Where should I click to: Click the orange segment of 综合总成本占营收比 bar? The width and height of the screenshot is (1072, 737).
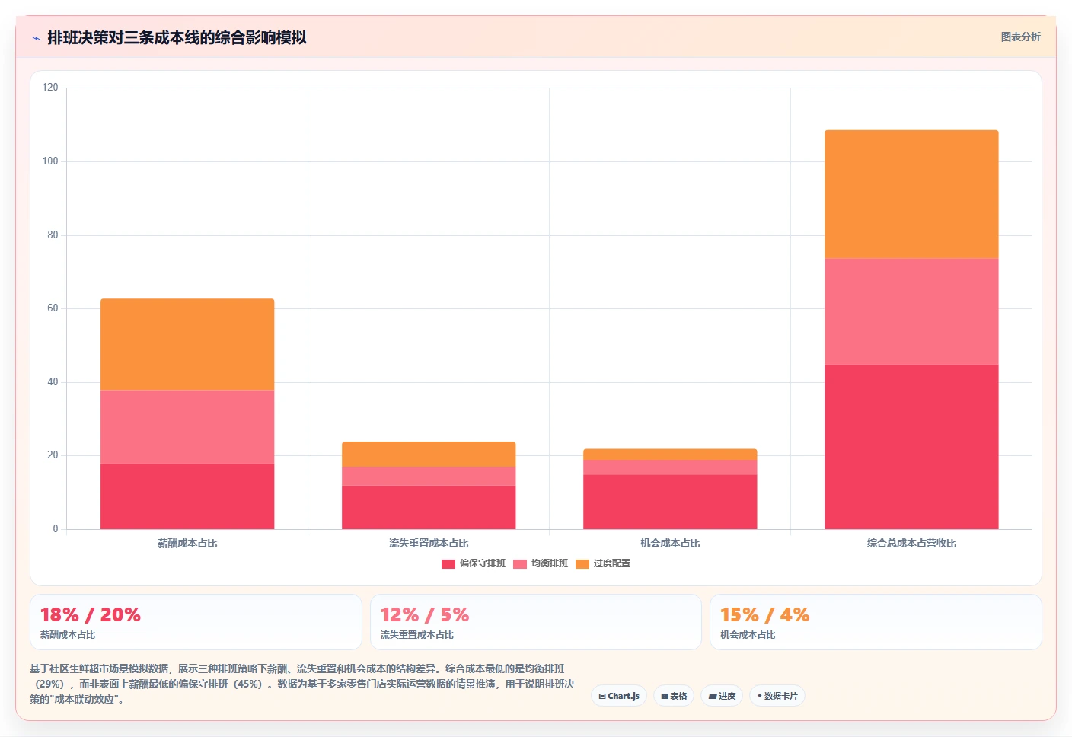(911, 194)
